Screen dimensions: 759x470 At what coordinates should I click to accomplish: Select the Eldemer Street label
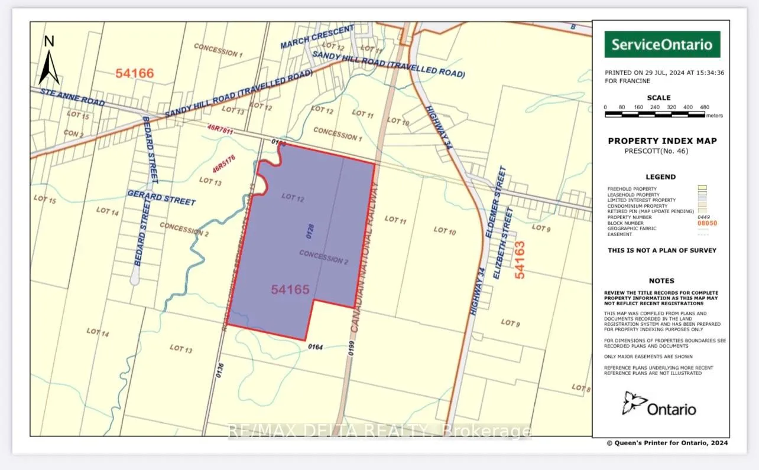(x=495, y=202)
